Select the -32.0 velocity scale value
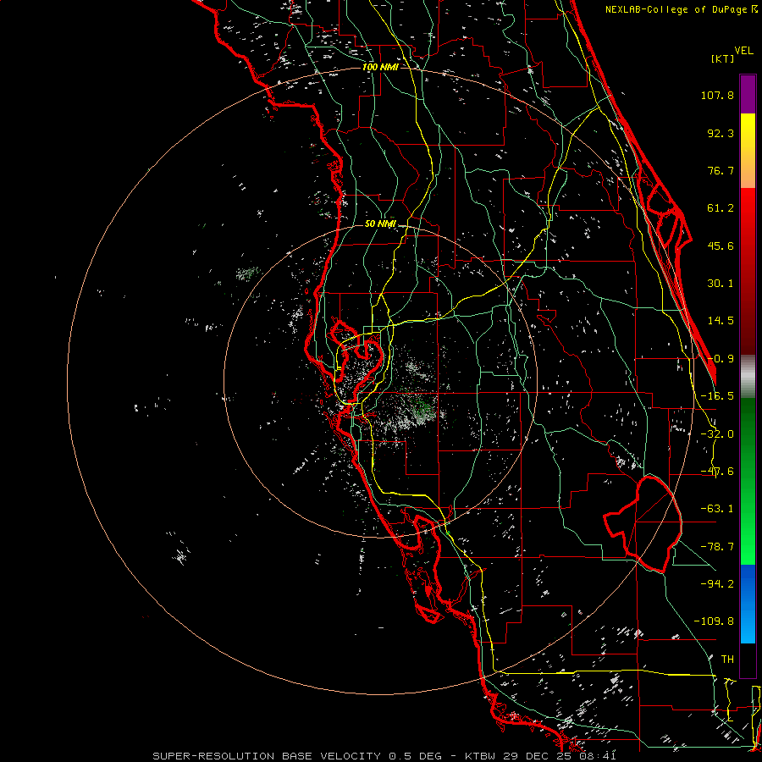Image resolution: width=762 pixels, height=762 pixels. tap(717, 434)
